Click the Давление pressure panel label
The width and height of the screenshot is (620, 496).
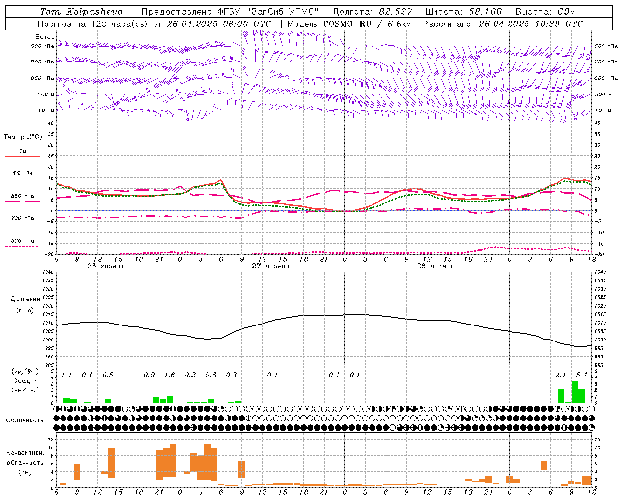(x=25, y=299)
